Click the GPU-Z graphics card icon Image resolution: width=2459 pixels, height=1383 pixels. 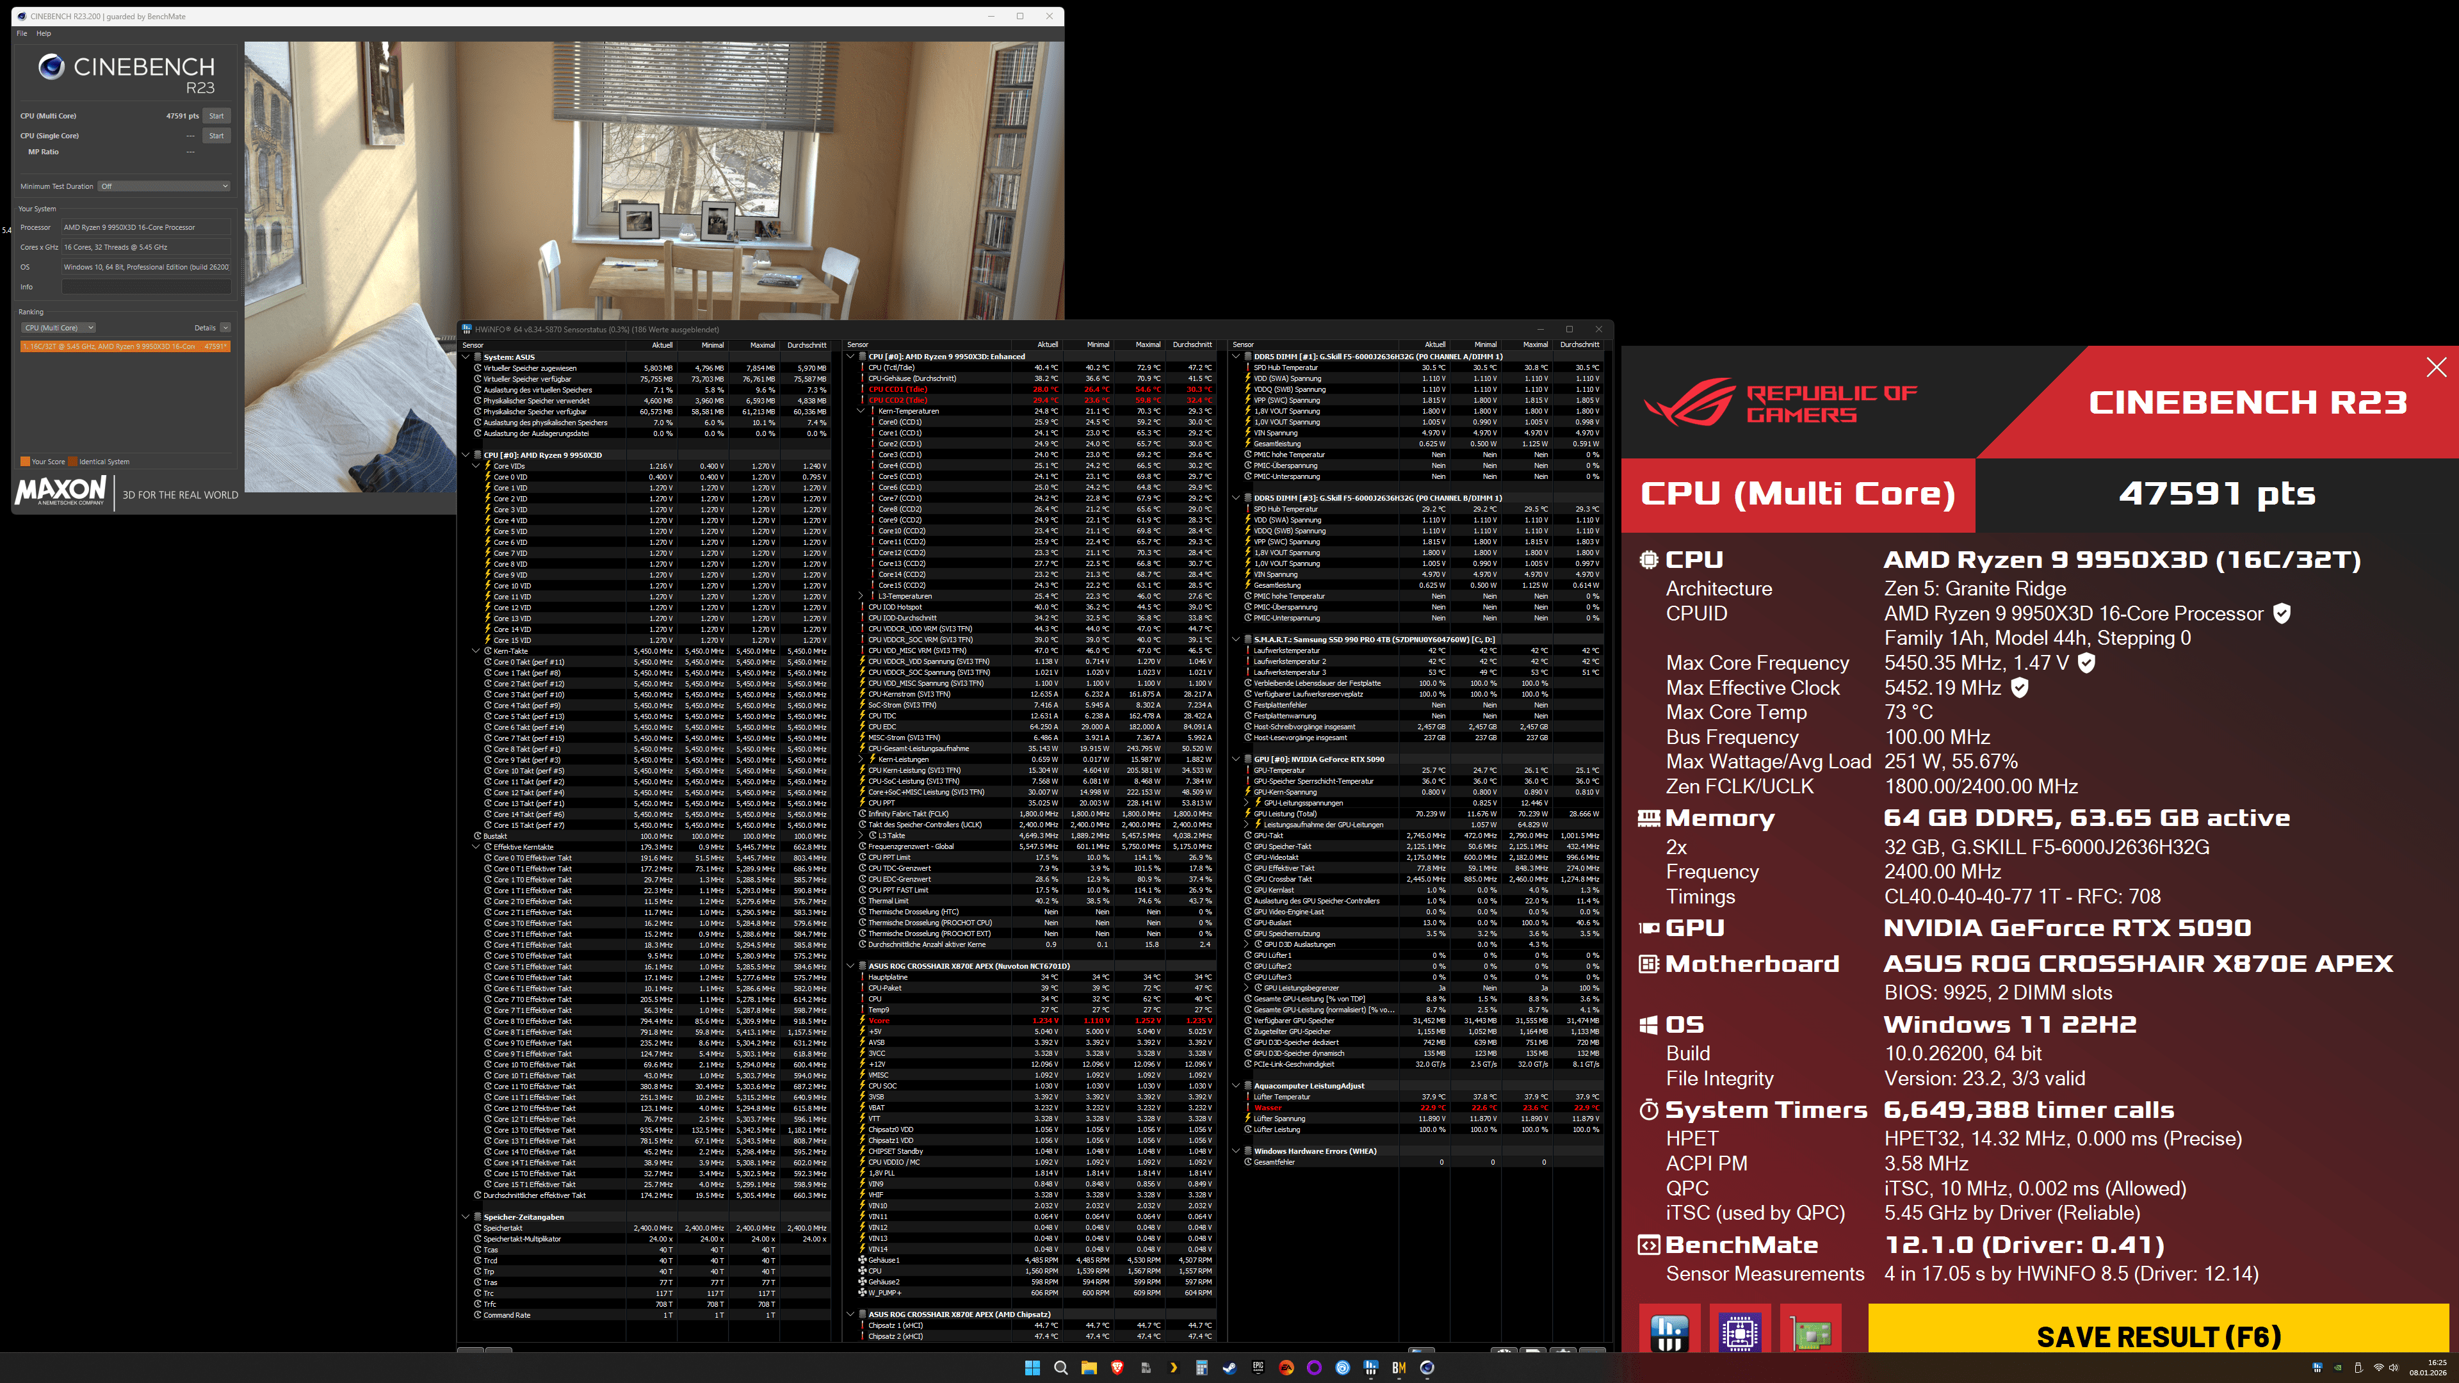tap(1810, 1332)
